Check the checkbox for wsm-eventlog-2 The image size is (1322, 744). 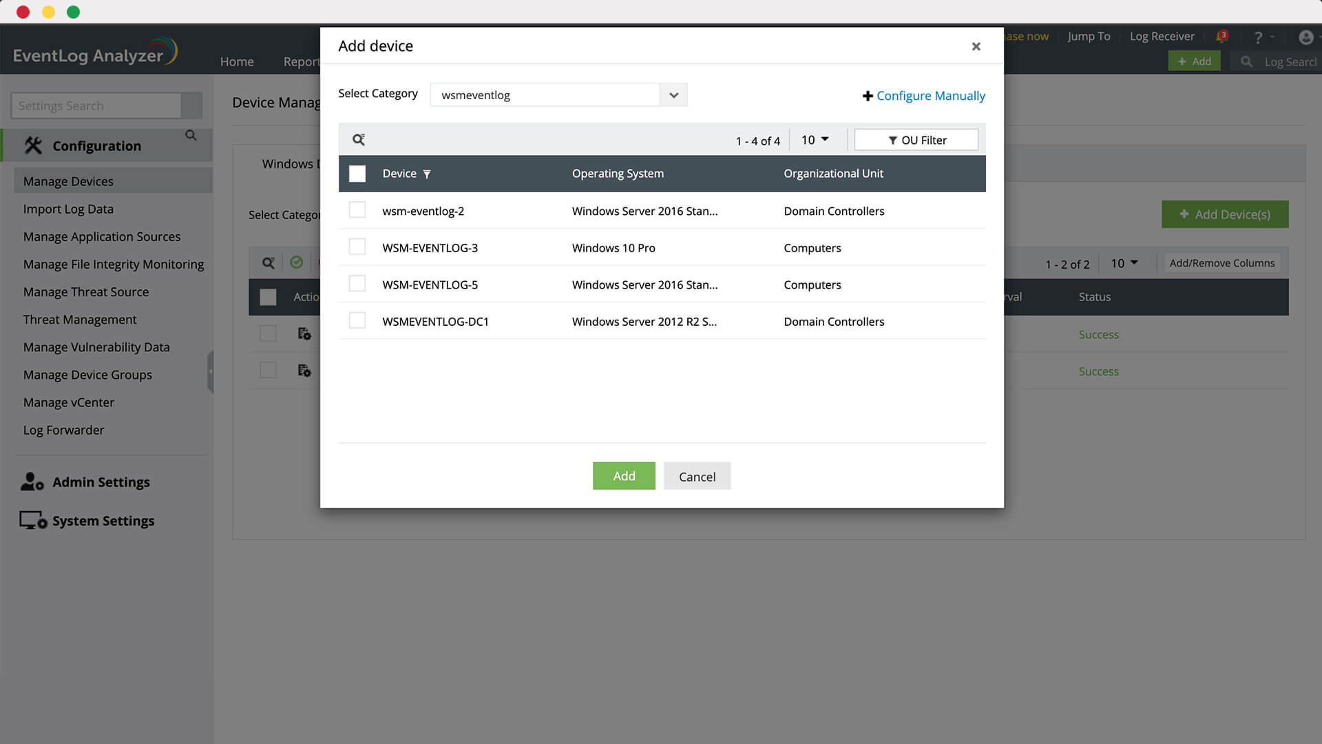357,209
